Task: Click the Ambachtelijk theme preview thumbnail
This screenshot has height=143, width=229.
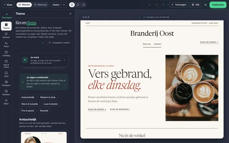Action: click(x=44, y=137)
